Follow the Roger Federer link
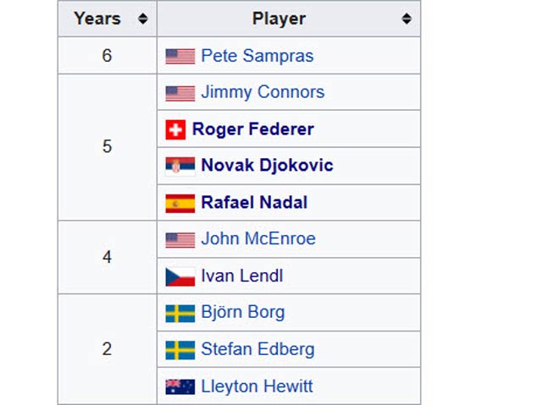 click(x=253, y=129)
